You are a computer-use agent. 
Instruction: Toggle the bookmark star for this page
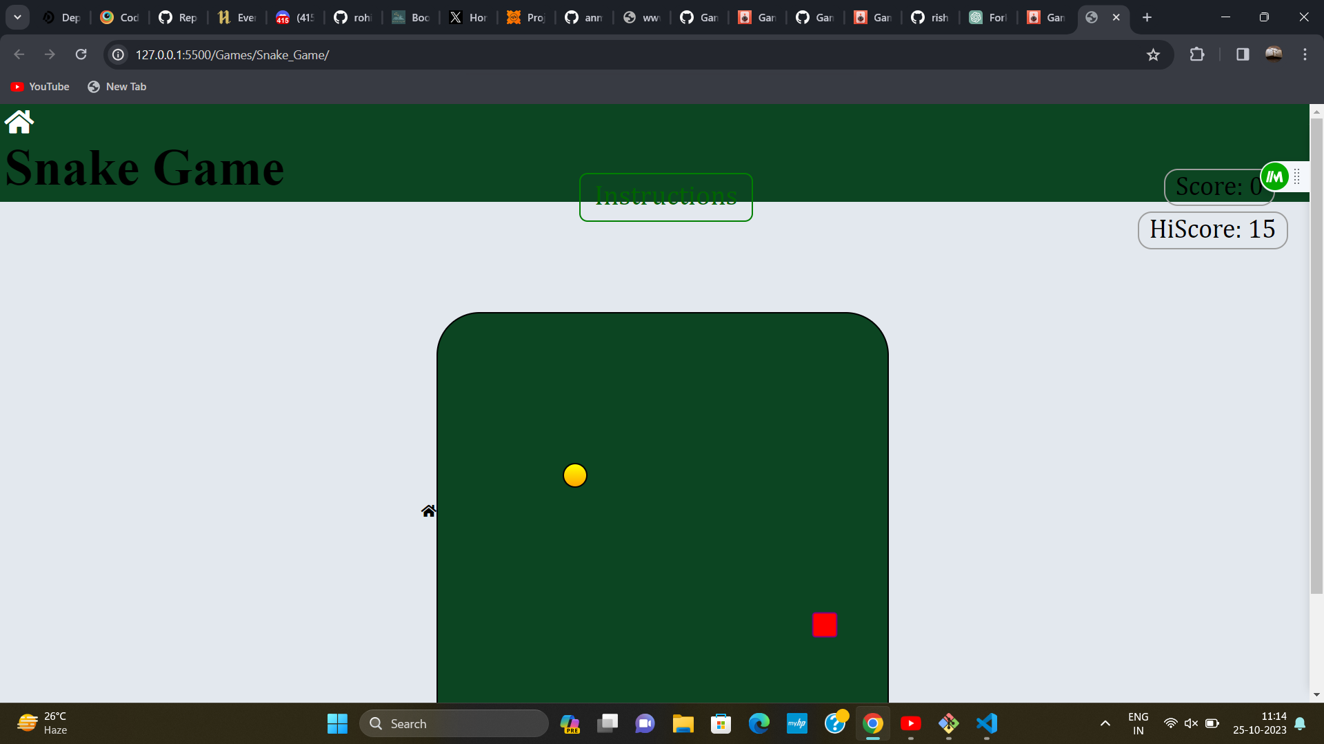pos(1154,54)
